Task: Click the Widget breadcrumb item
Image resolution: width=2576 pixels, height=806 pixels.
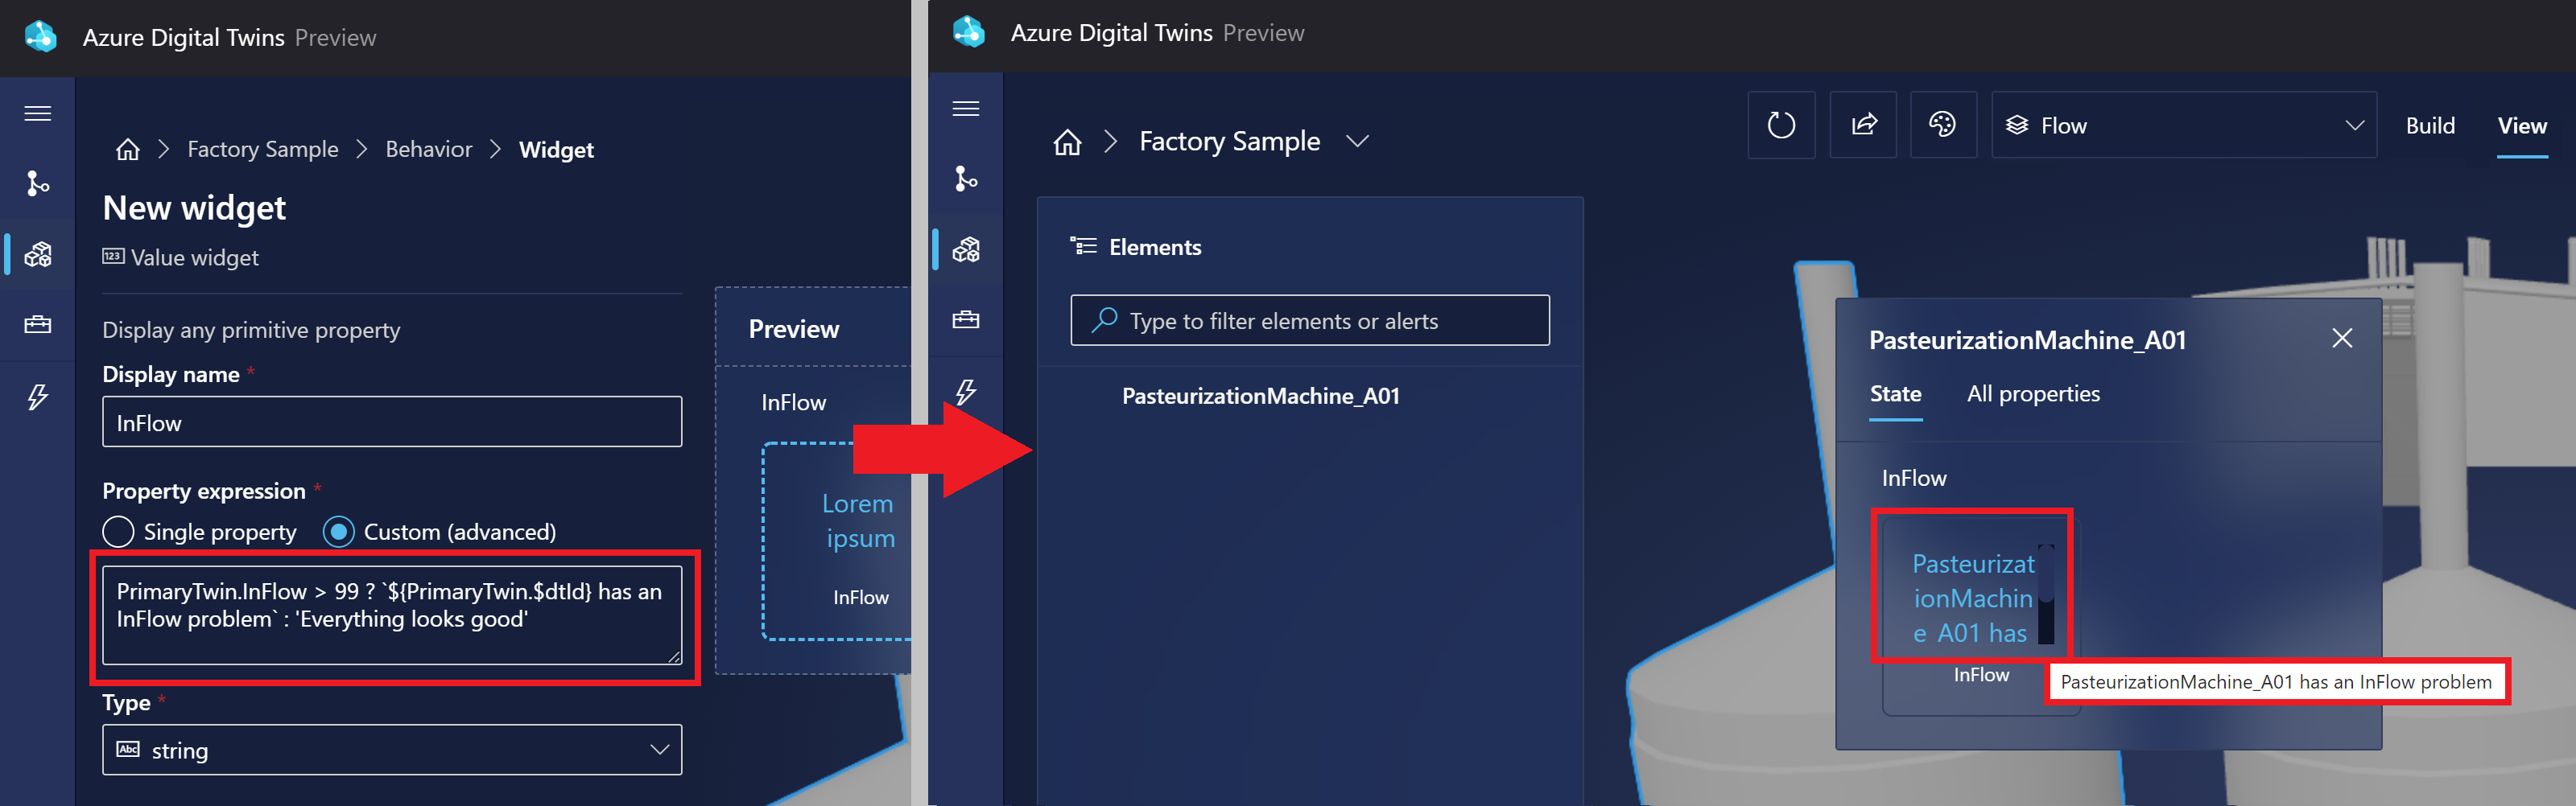Action: (556, 150)
